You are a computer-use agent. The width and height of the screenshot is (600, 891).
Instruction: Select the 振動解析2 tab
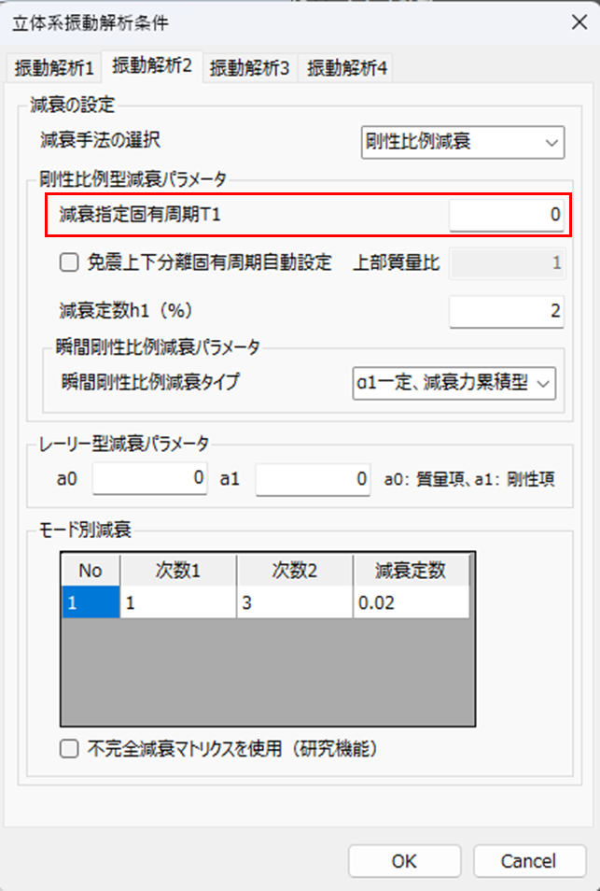click(151, 65)
